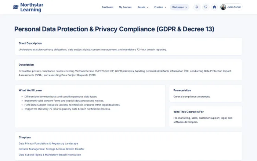Click the course title heading text

114,29
